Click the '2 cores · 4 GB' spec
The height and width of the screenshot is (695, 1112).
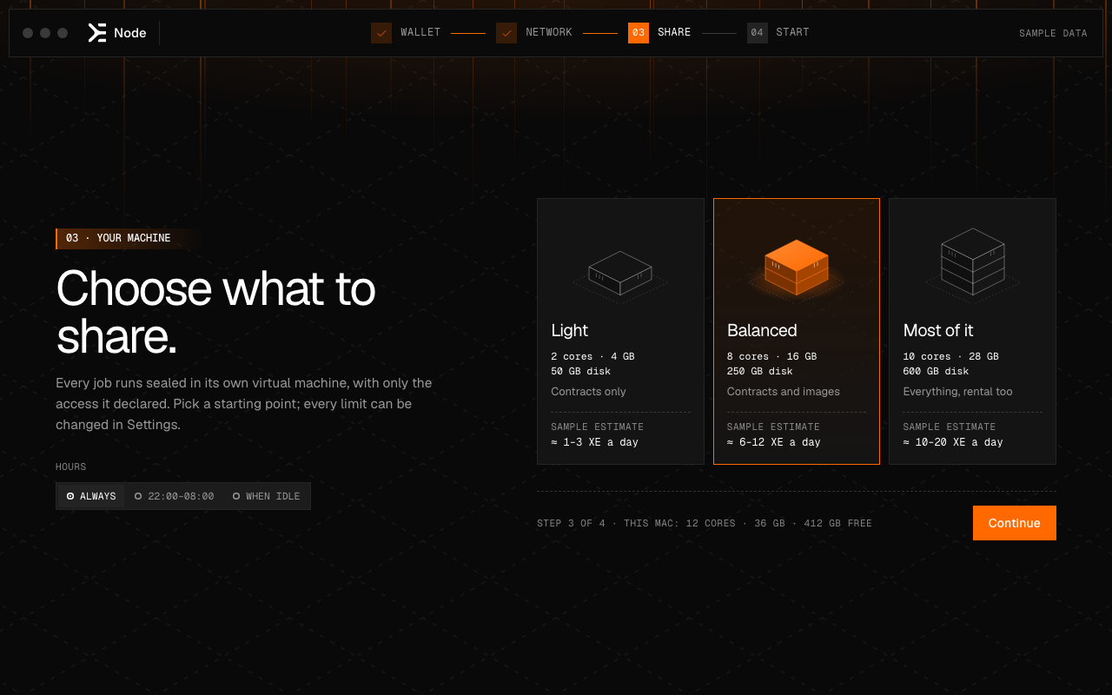point(592,356)
